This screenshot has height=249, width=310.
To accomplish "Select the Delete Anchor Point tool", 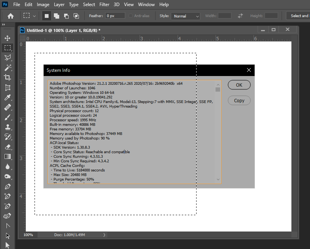I will click(x=8, y=206).
